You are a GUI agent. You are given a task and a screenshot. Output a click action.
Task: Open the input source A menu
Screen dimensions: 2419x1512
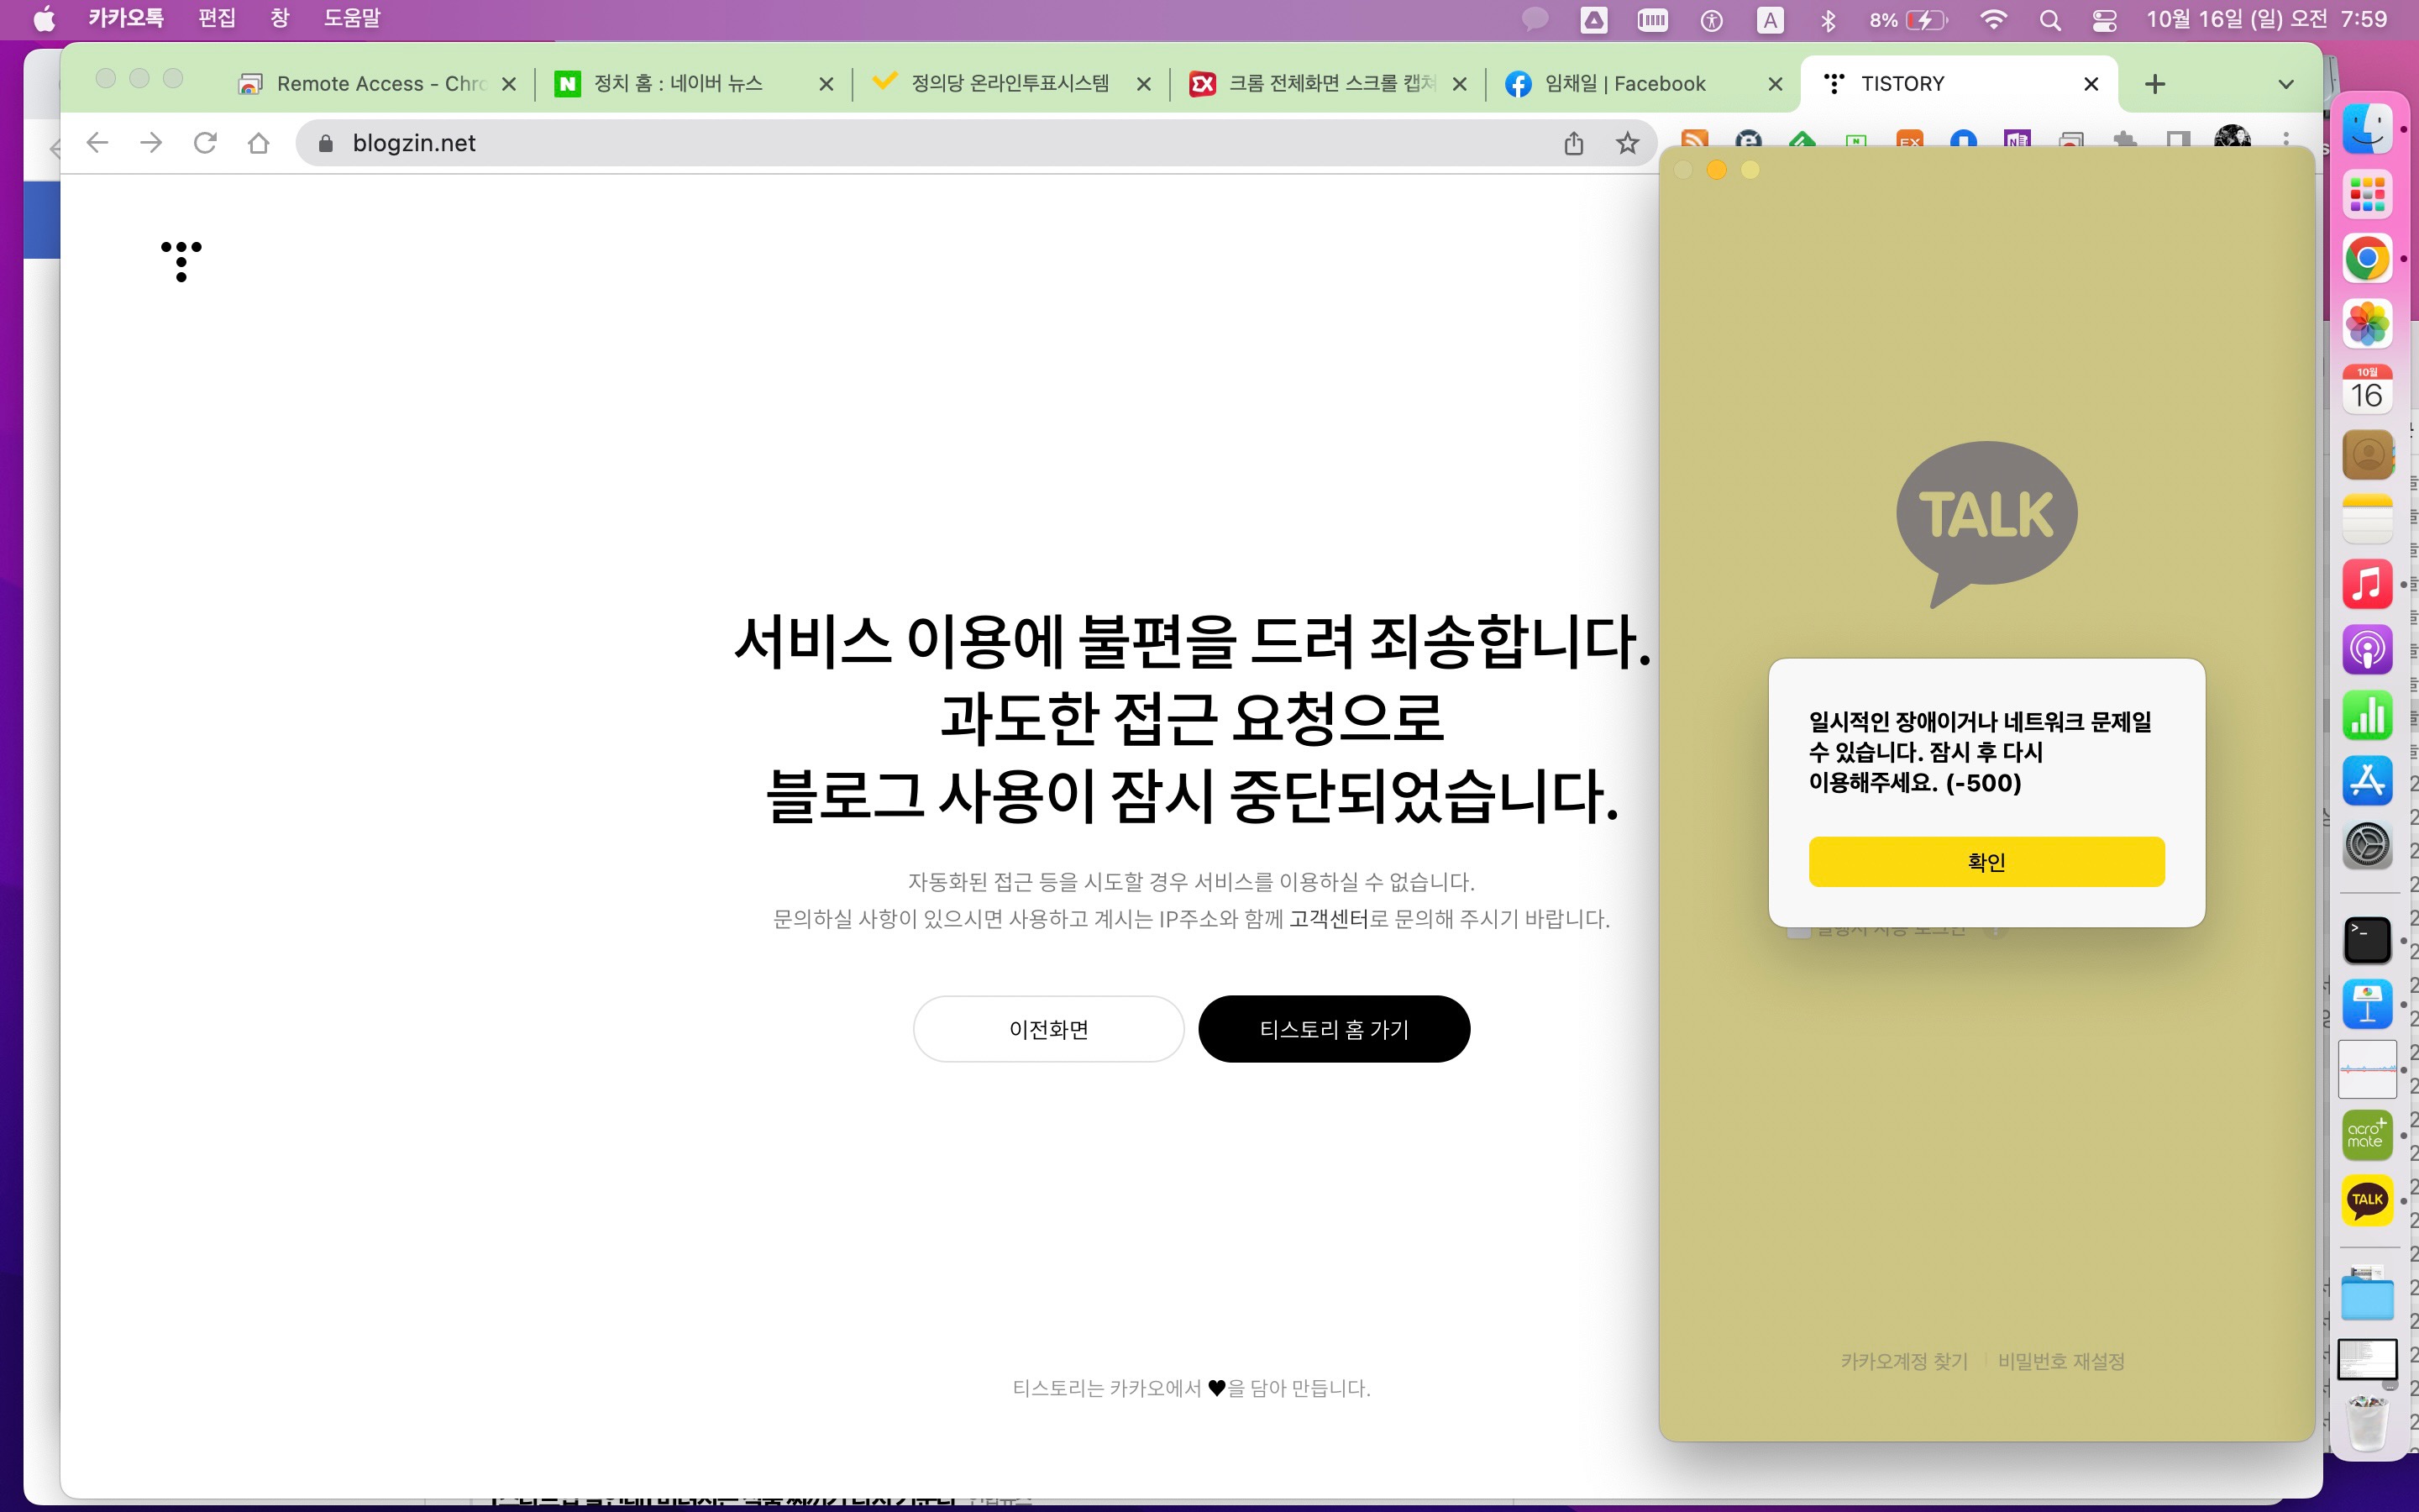[x=1769, y=20]
